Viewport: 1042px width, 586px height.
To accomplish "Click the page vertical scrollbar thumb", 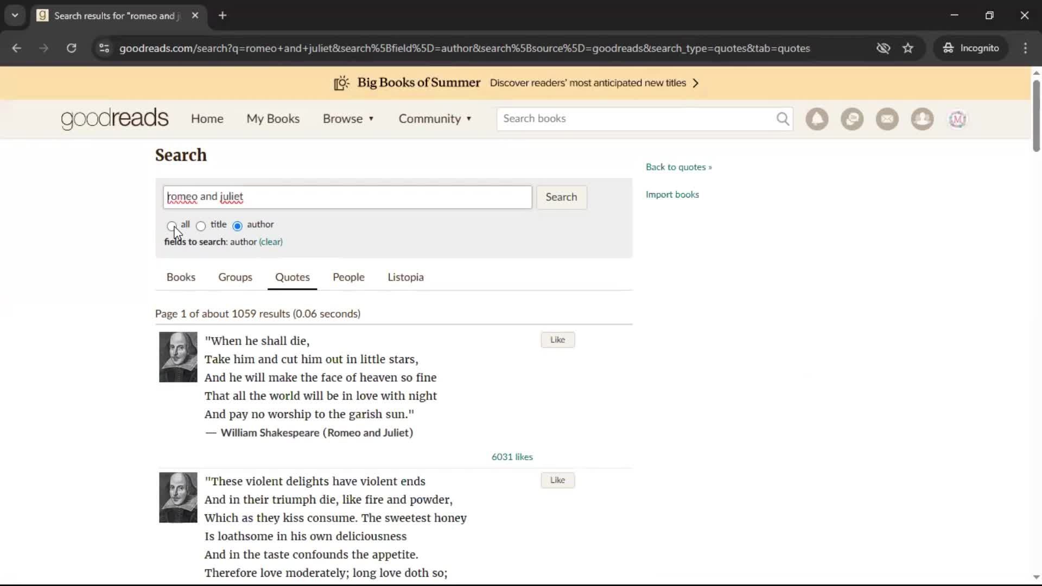I will click(1036, 115).
